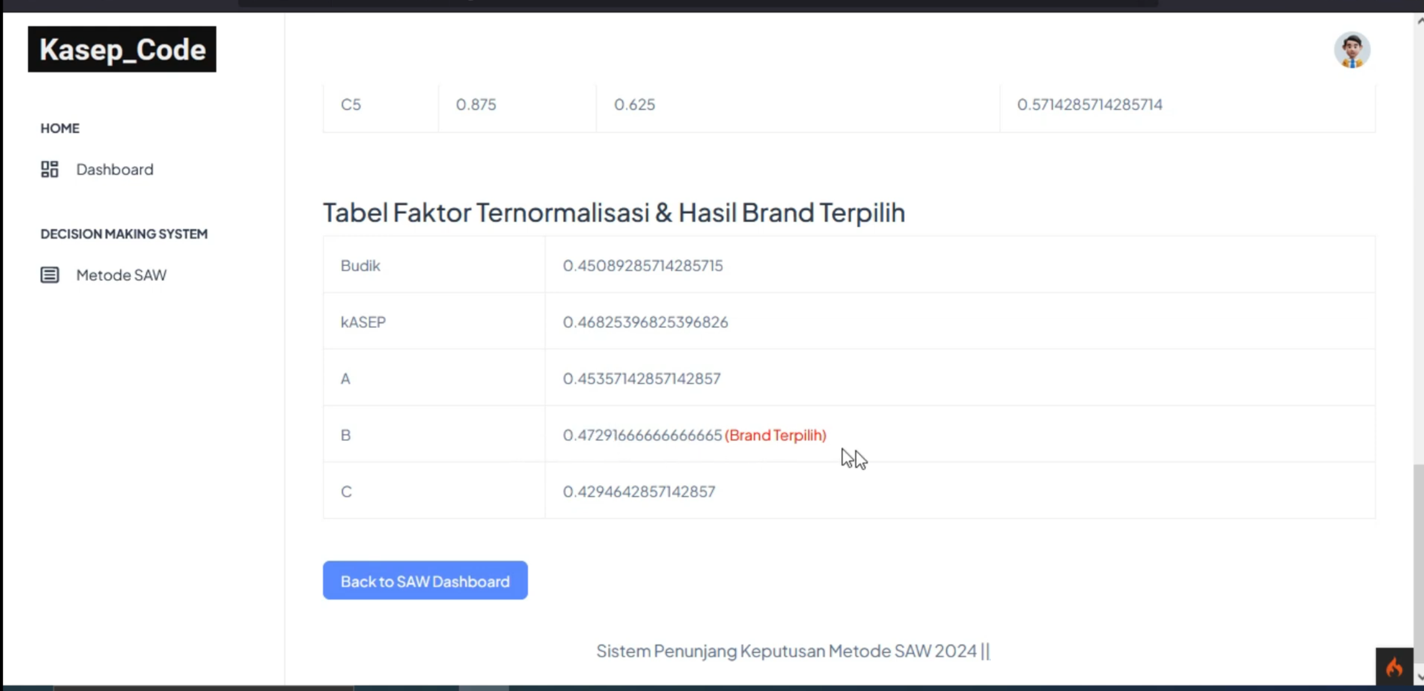This screenshot has height=691, width=1424.
Task: Open the Metode SAW menu item
Action: 104,275
